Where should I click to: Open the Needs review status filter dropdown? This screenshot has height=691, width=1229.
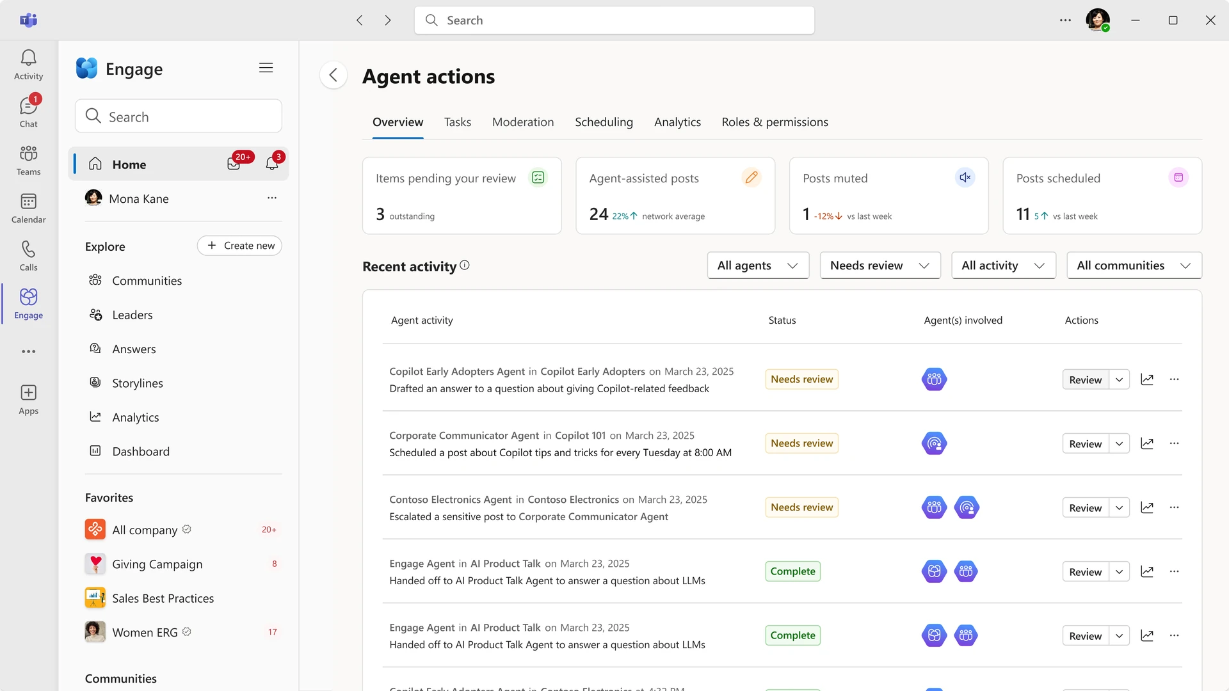880,266
